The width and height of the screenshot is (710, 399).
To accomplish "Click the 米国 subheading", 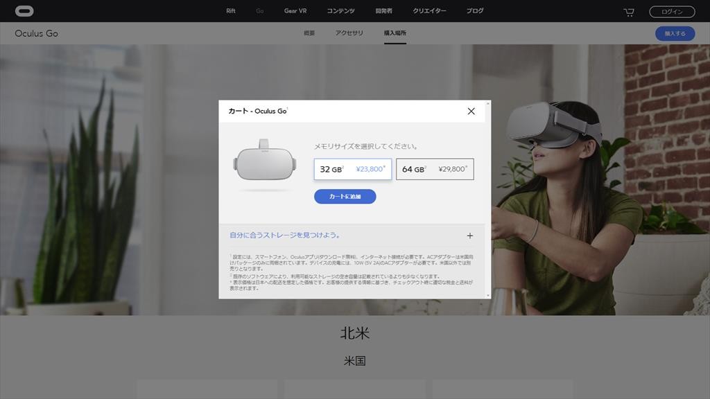I will coord(355,361).
